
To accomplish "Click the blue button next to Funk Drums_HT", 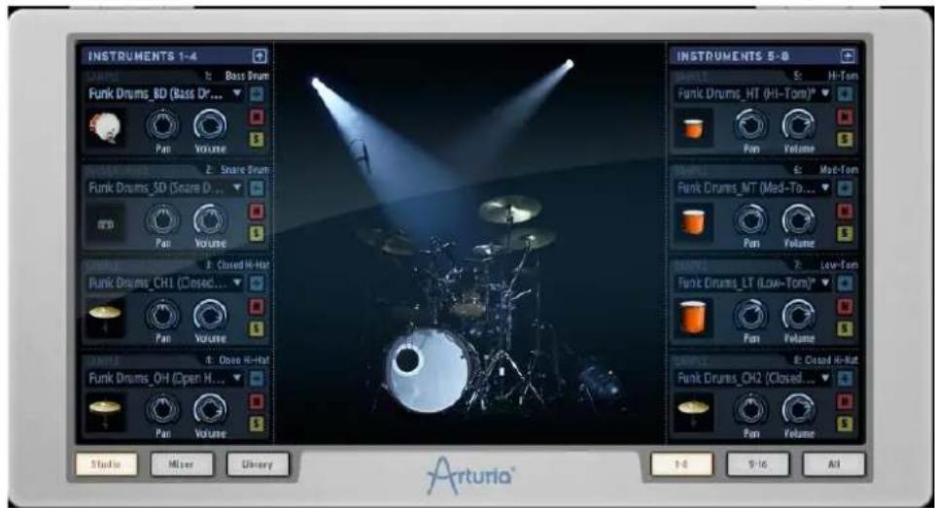I will pyautogui.click(x=845, y=93).
